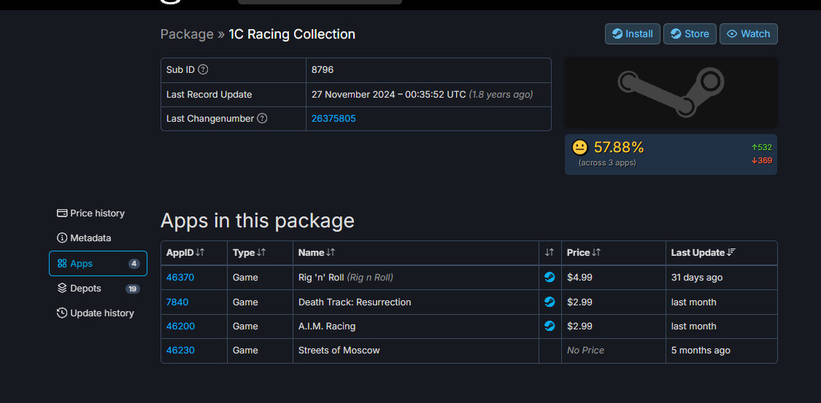This screenshot has height=403, width=821.
Task: Click the No Price cell
Action: tap(613, 351)
